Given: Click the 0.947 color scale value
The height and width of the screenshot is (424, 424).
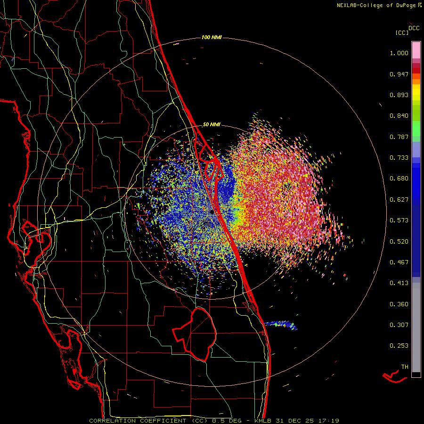Looking at the screenshot, I should [399, 74].
